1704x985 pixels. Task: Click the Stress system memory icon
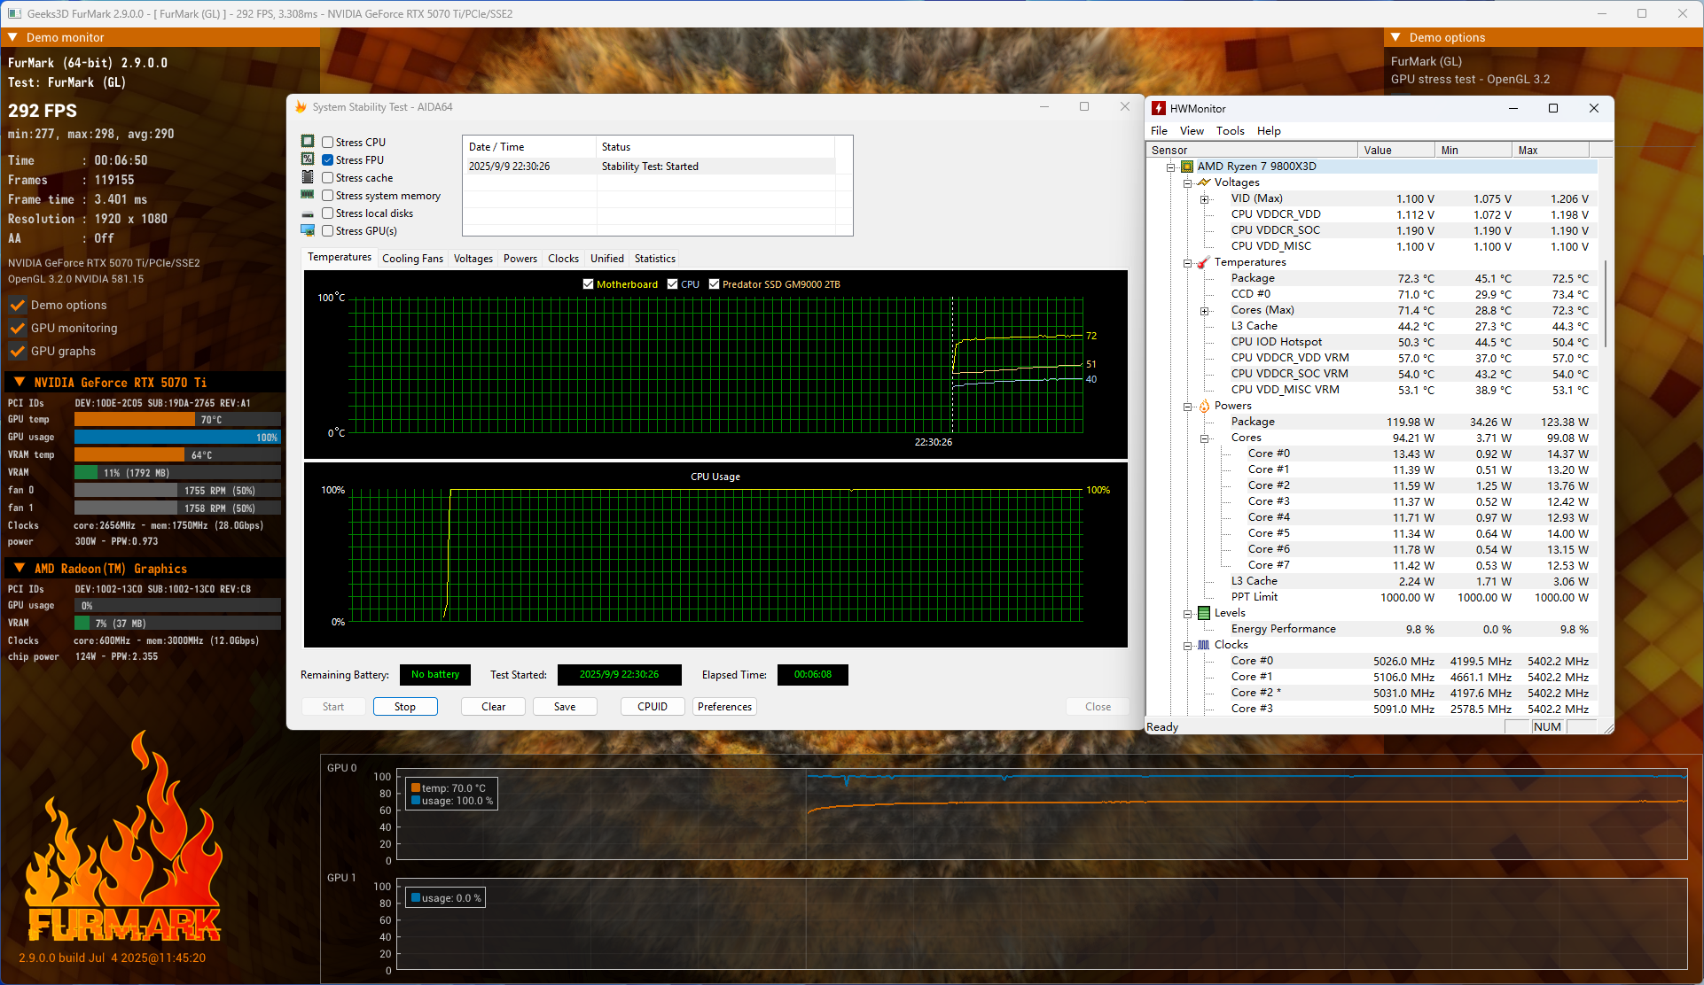308,195
